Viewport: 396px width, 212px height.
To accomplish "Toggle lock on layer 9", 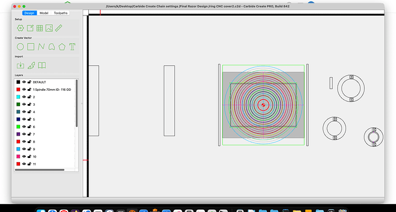I will (x=29, y=149).
